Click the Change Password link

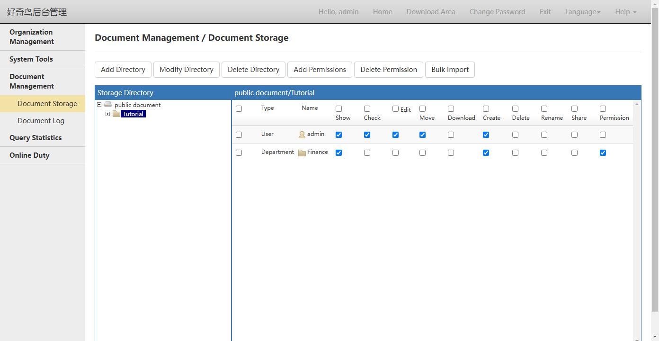coord(497,12)
